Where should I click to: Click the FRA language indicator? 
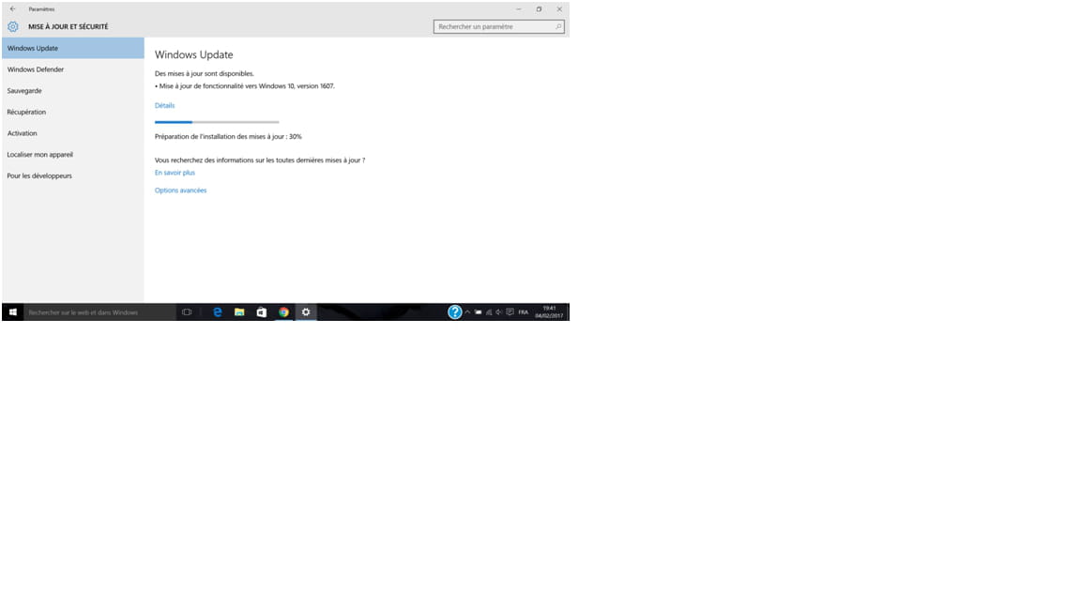(x=524, y=312)
